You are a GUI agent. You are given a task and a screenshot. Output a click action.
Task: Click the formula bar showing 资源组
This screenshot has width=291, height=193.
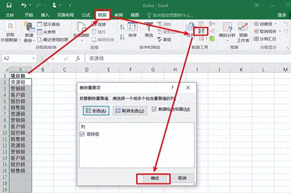tap(188, 58)
